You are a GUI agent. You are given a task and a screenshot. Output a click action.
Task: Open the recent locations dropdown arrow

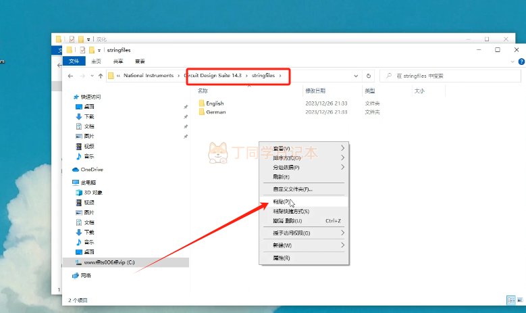tap(92, 76)
